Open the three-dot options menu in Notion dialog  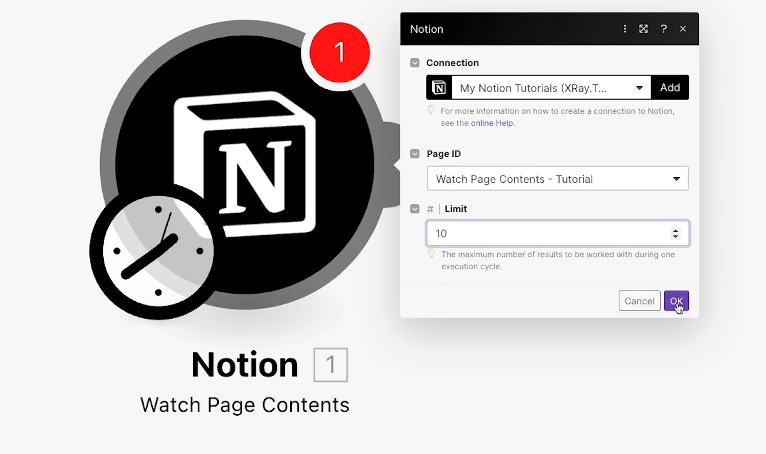pyautogui.click(x=624, y=29)
